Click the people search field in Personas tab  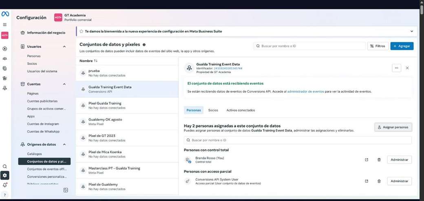point(298,140)
